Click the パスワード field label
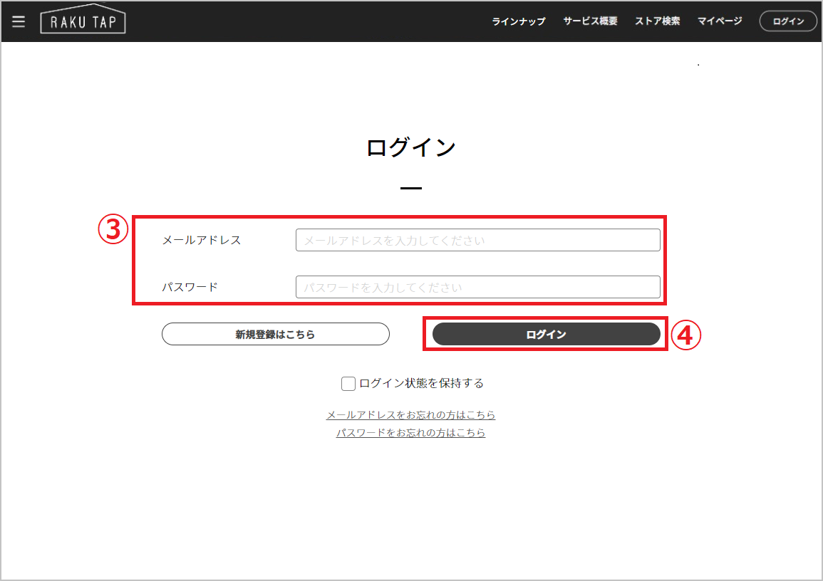823x581 pixels. click(x=190, y=288)
